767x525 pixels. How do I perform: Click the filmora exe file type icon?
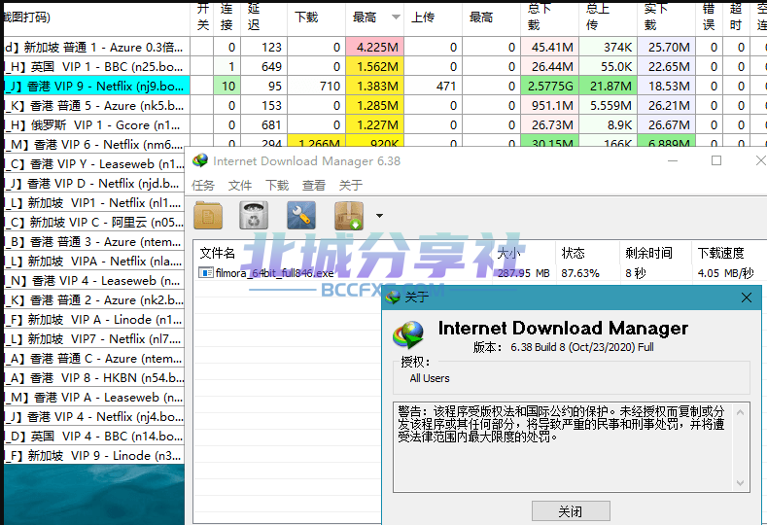tap(206, 273)
